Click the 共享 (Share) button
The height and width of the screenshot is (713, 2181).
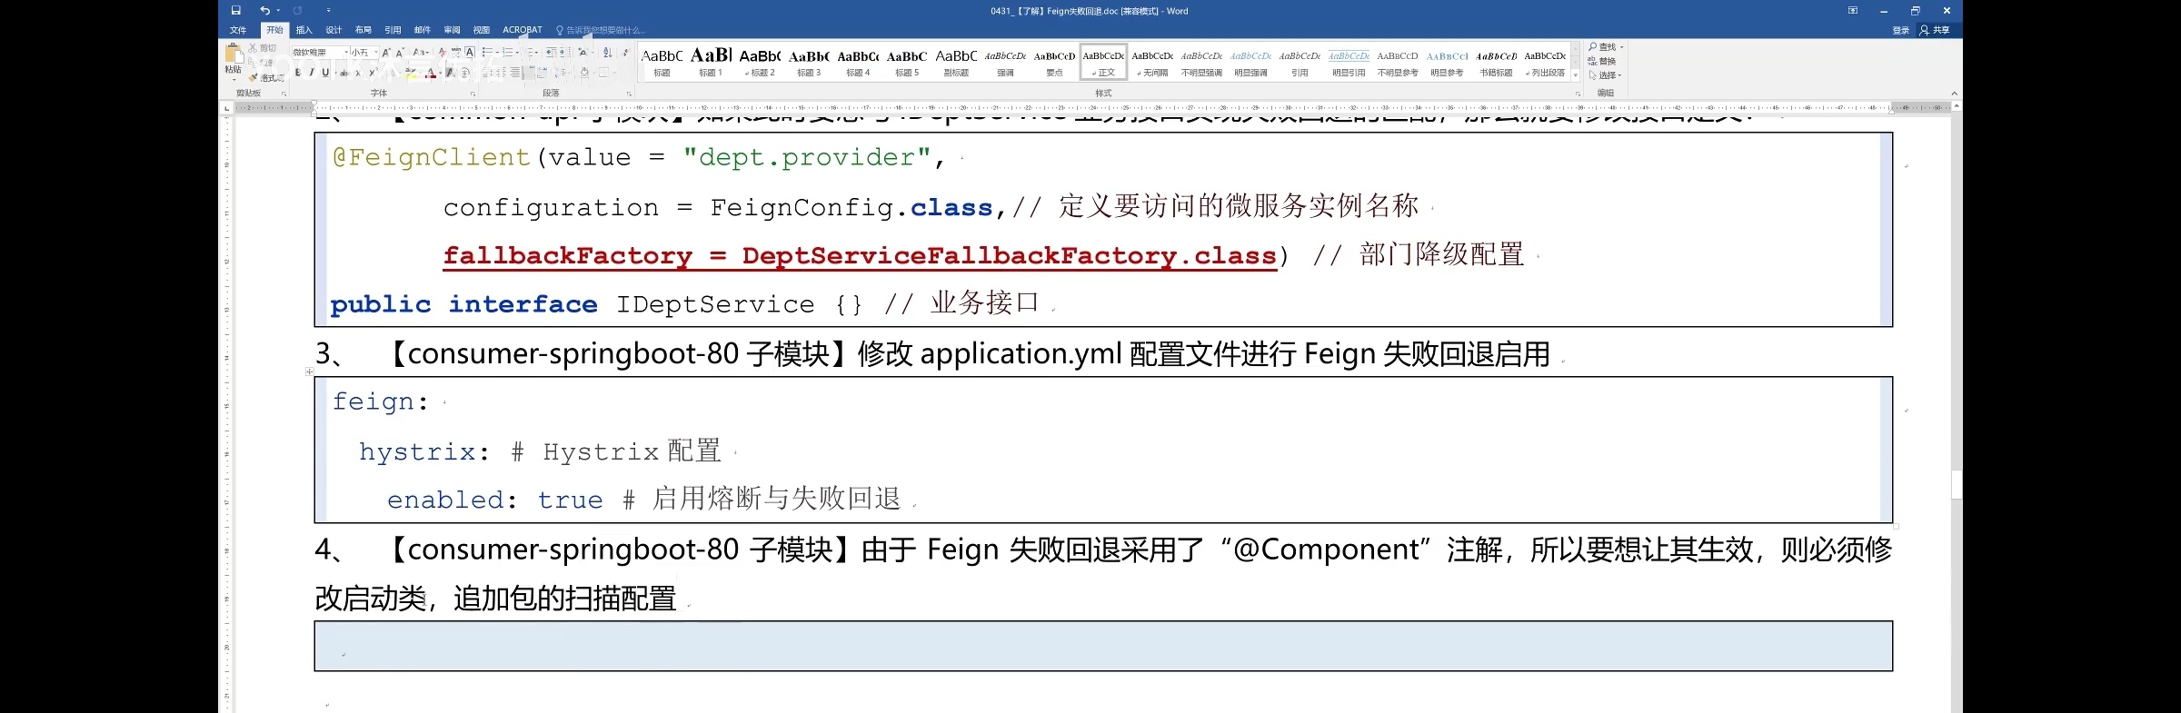click(1935, 30)
